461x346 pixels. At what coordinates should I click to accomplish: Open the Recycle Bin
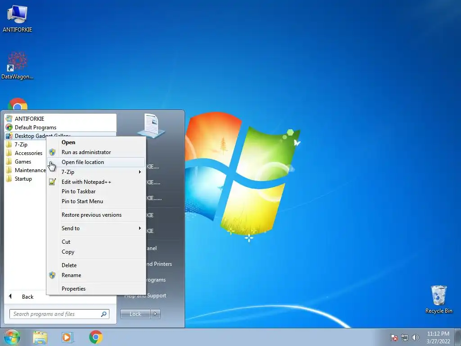438,299
